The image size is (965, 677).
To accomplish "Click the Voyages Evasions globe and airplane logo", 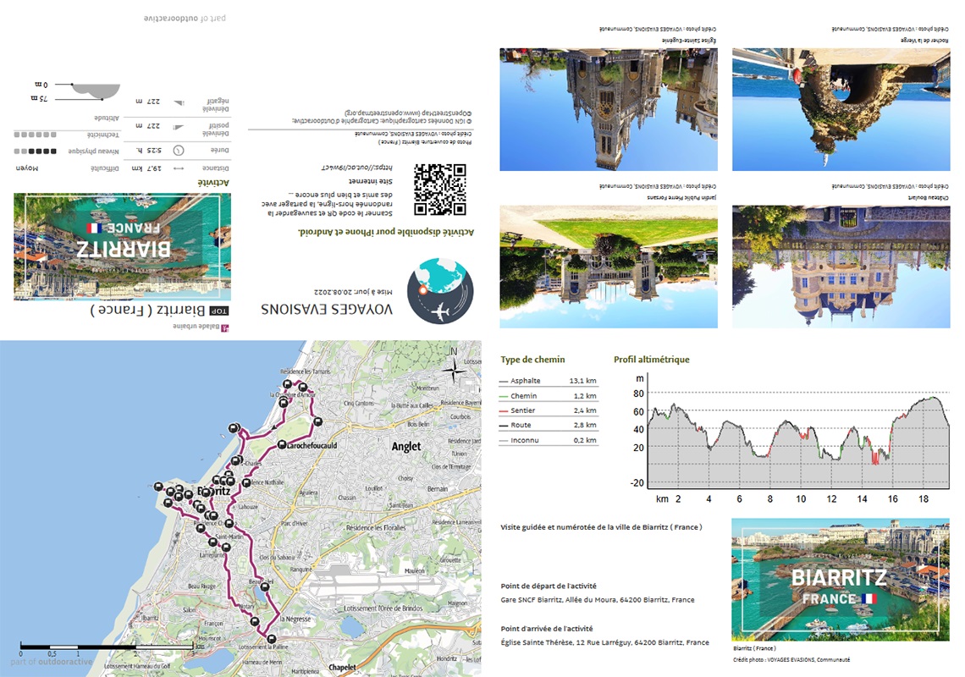I will coord(440,291).
